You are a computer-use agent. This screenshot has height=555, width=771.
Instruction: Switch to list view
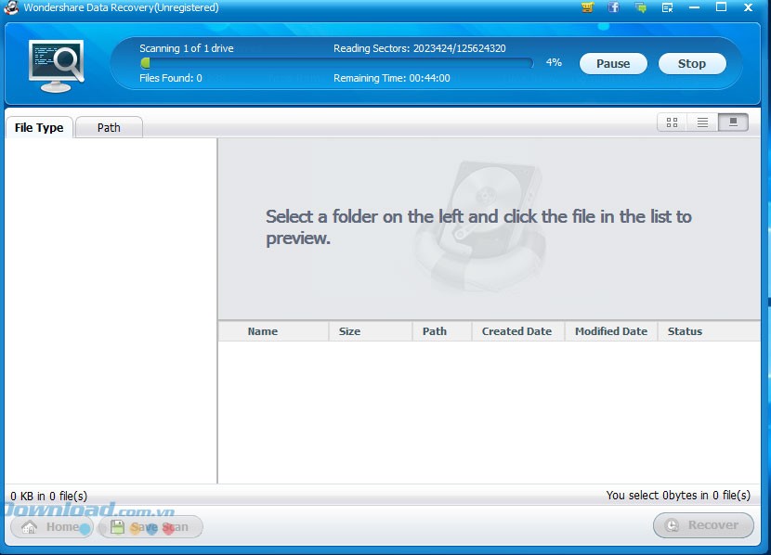(x=702, y=122)
